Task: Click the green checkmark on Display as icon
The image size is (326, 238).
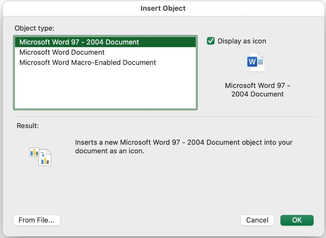Action: click(210, 41)
